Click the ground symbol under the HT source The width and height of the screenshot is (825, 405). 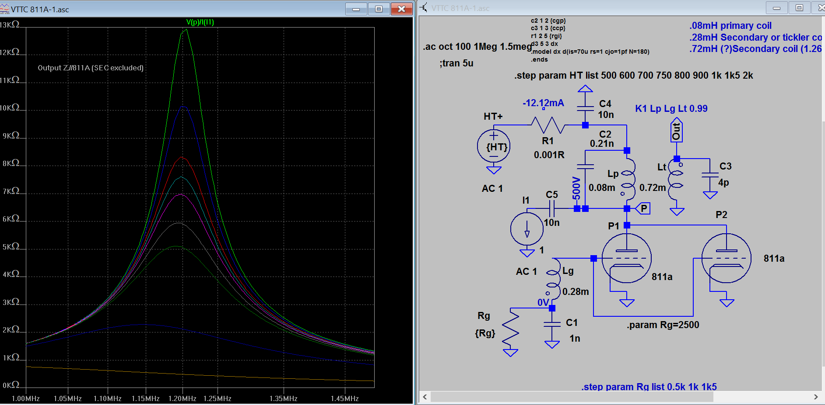(x=494, y=170)
